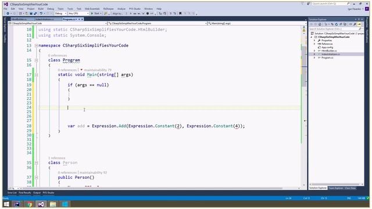Open the Class View panel tab
The image size is (372, 209).
350,188
